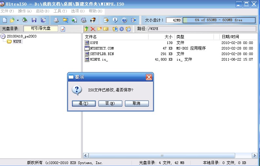The image size is (260, 166).
Task: Click 是(Y) to save the ISO
Action: pos(84,103)
